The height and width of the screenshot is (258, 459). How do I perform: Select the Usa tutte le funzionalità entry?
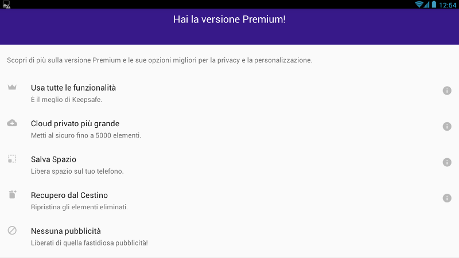click(229, 93)
